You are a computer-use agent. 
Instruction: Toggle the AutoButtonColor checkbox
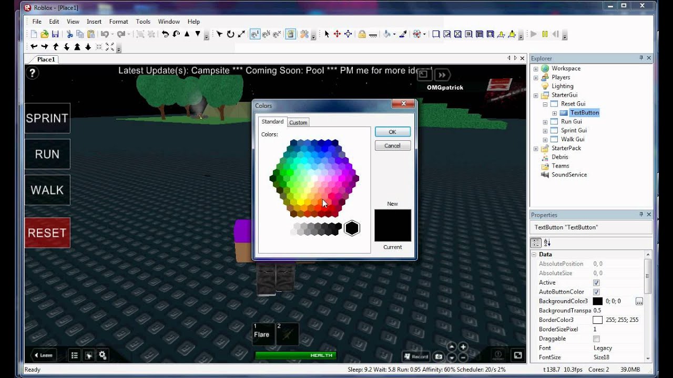[596, 292]
